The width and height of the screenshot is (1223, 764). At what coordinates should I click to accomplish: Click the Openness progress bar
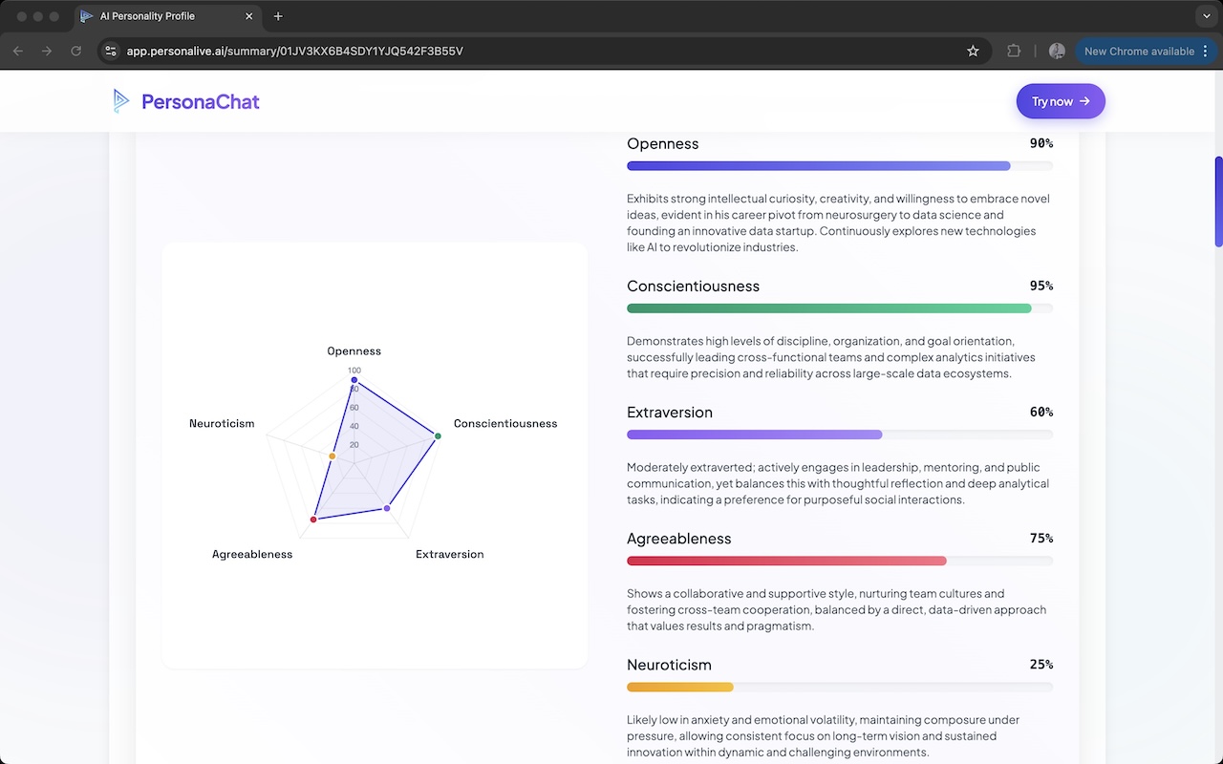click(840, 166)
